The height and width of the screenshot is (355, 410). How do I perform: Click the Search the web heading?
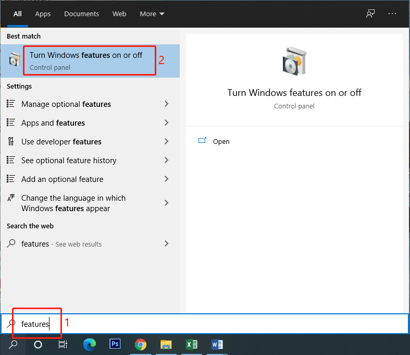[x=30, y=226]
